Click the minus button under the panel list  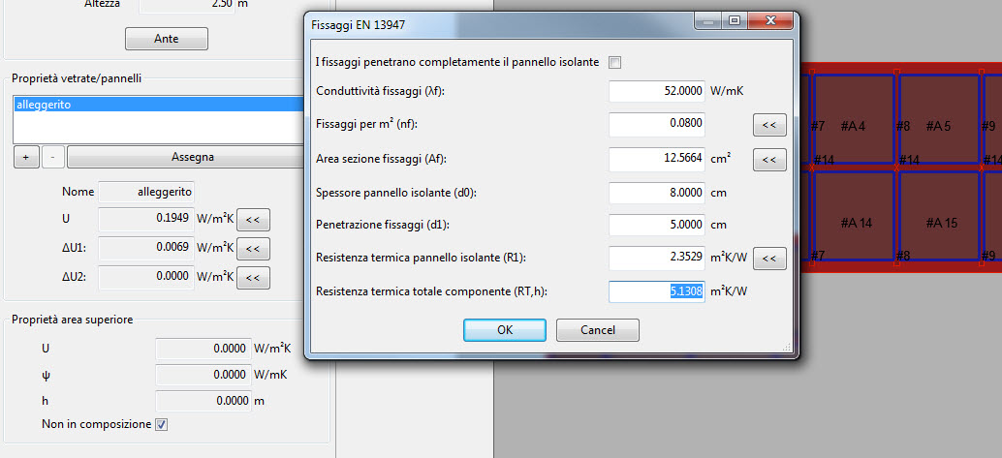(x=52, y=157)
